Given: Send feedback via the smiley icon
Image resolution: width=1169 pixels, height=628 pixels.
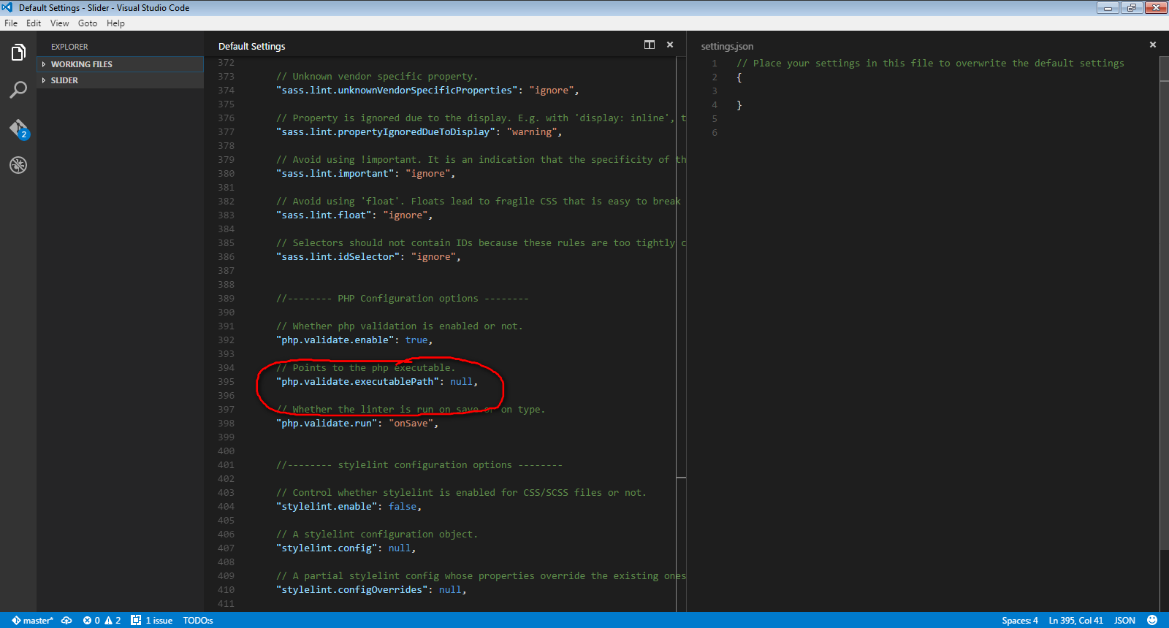Looking at the screenshot, I should (x=1152, y=621).
